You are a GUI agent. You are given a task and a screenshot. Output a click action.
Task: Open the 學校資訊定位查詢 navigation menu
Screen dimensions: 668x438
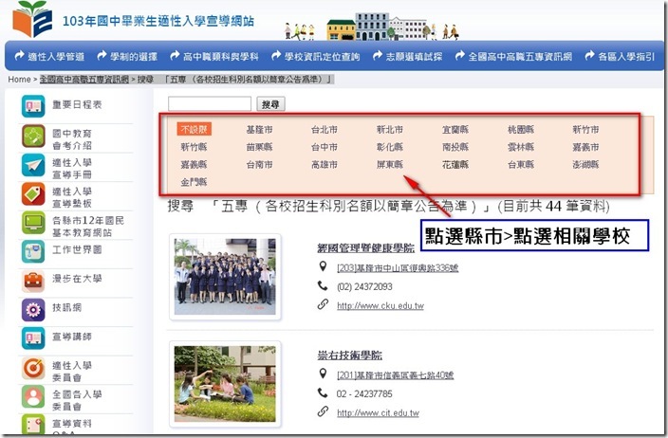point(316,56)
